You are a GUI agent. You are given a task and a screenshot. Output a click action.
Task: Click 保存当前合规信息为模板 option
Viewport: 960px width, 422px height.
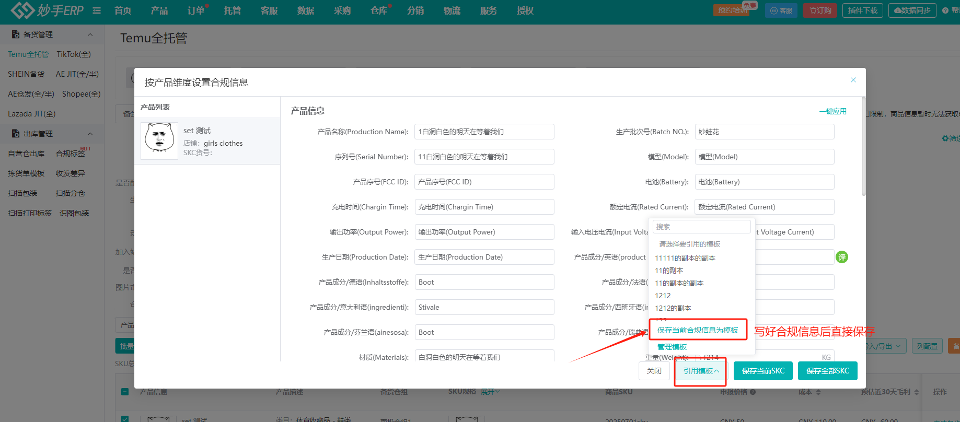698,330
